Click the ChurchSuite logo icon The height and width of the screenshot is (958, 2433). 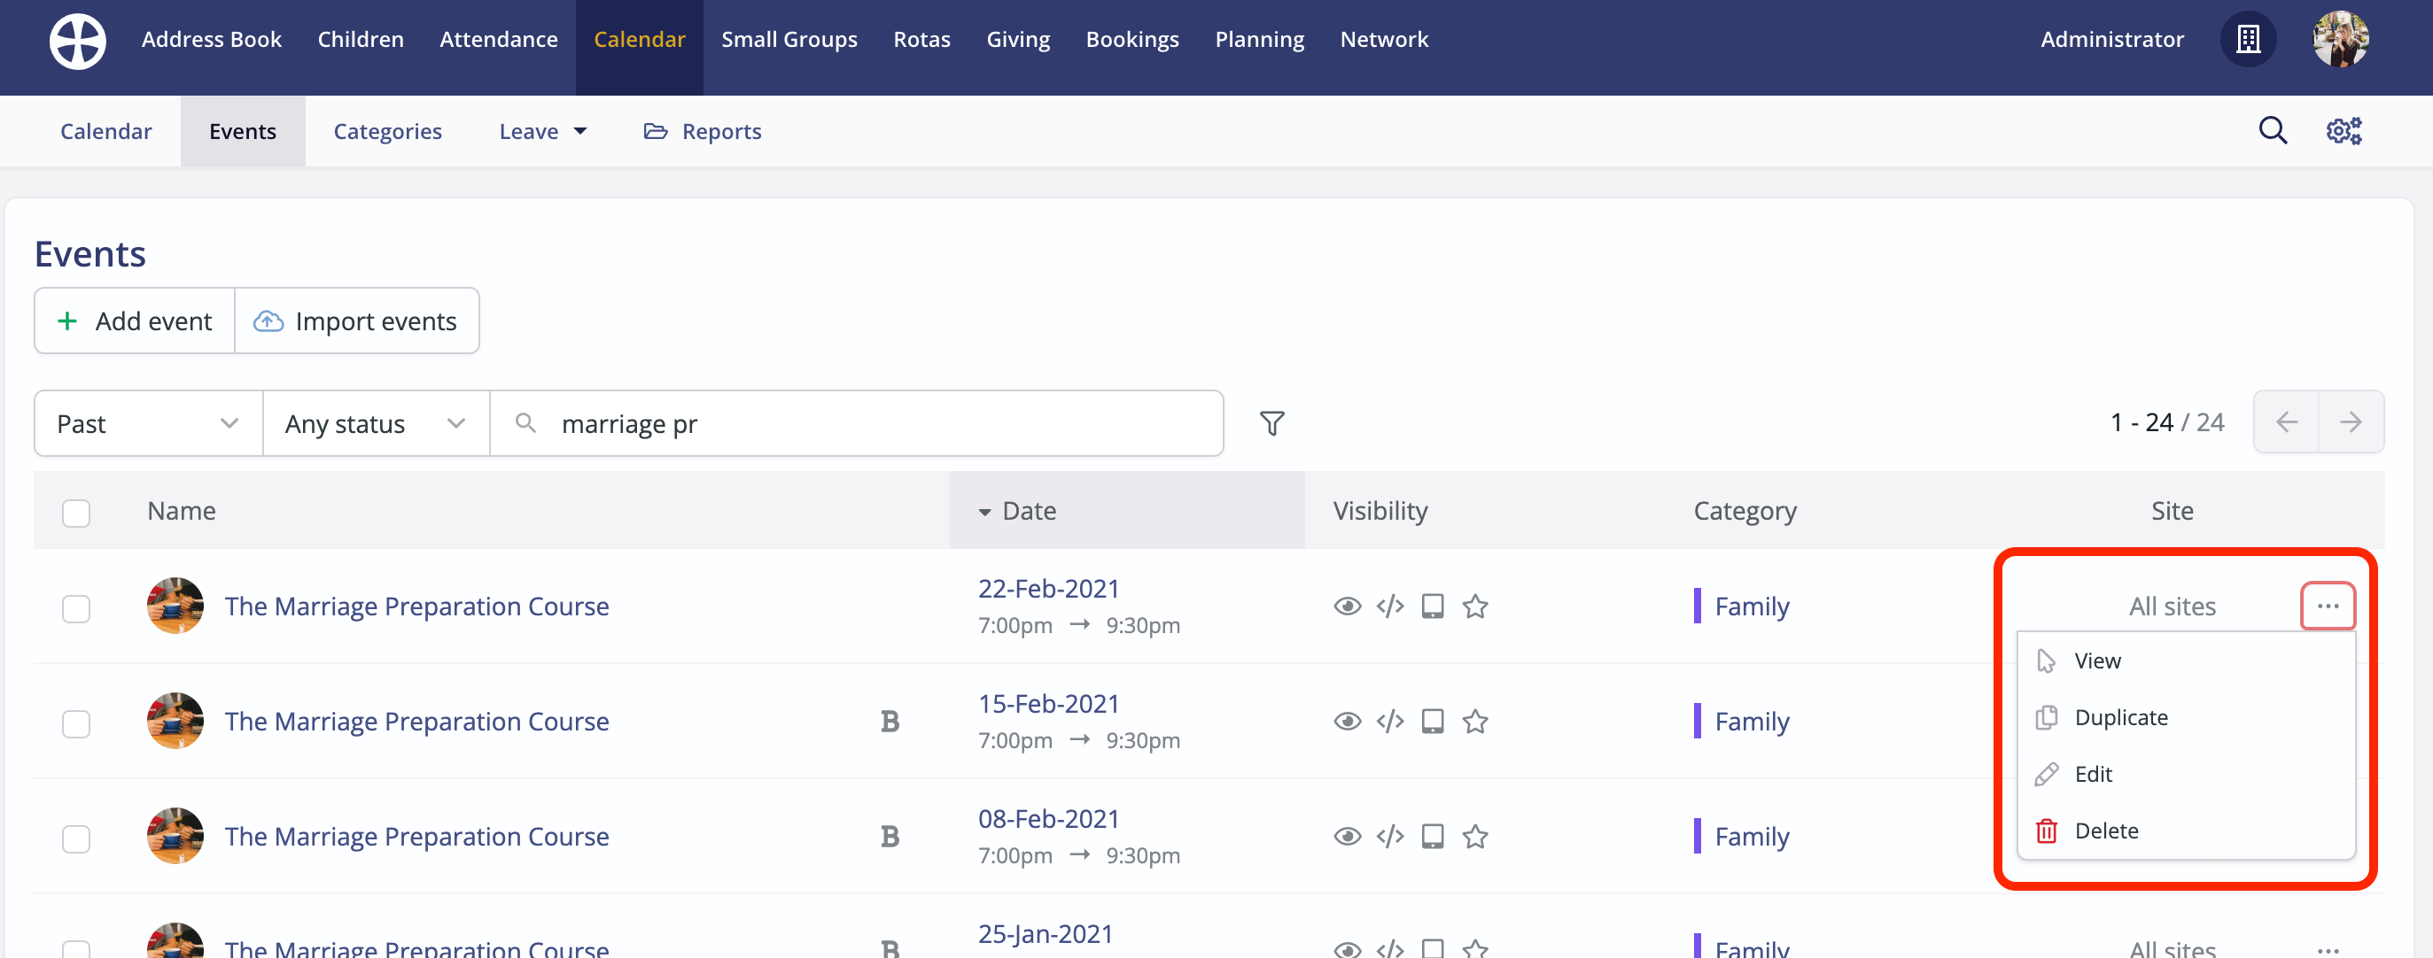point(77,41)
